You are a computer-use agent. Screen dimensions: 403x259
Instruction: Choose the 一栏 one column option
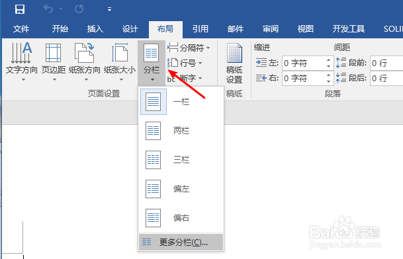pos(181,102)
